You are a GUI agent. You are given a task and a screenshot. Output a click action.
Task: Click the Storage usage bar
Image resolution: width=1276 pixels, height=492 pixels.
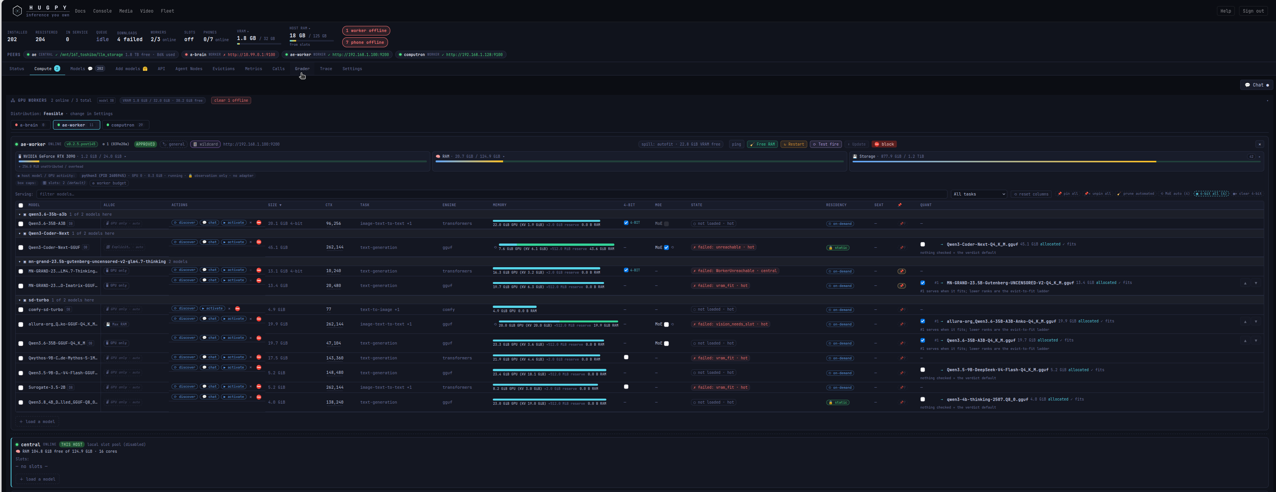[x=1056, y=162]
